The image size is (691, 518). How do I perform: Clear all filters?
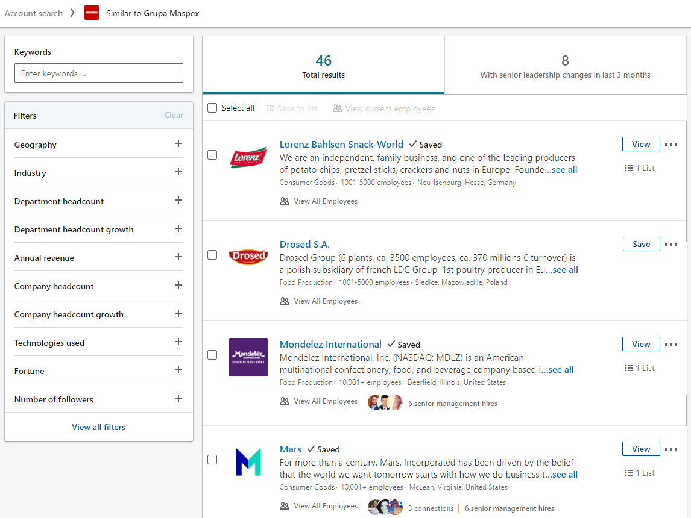[x=174, y=115]
